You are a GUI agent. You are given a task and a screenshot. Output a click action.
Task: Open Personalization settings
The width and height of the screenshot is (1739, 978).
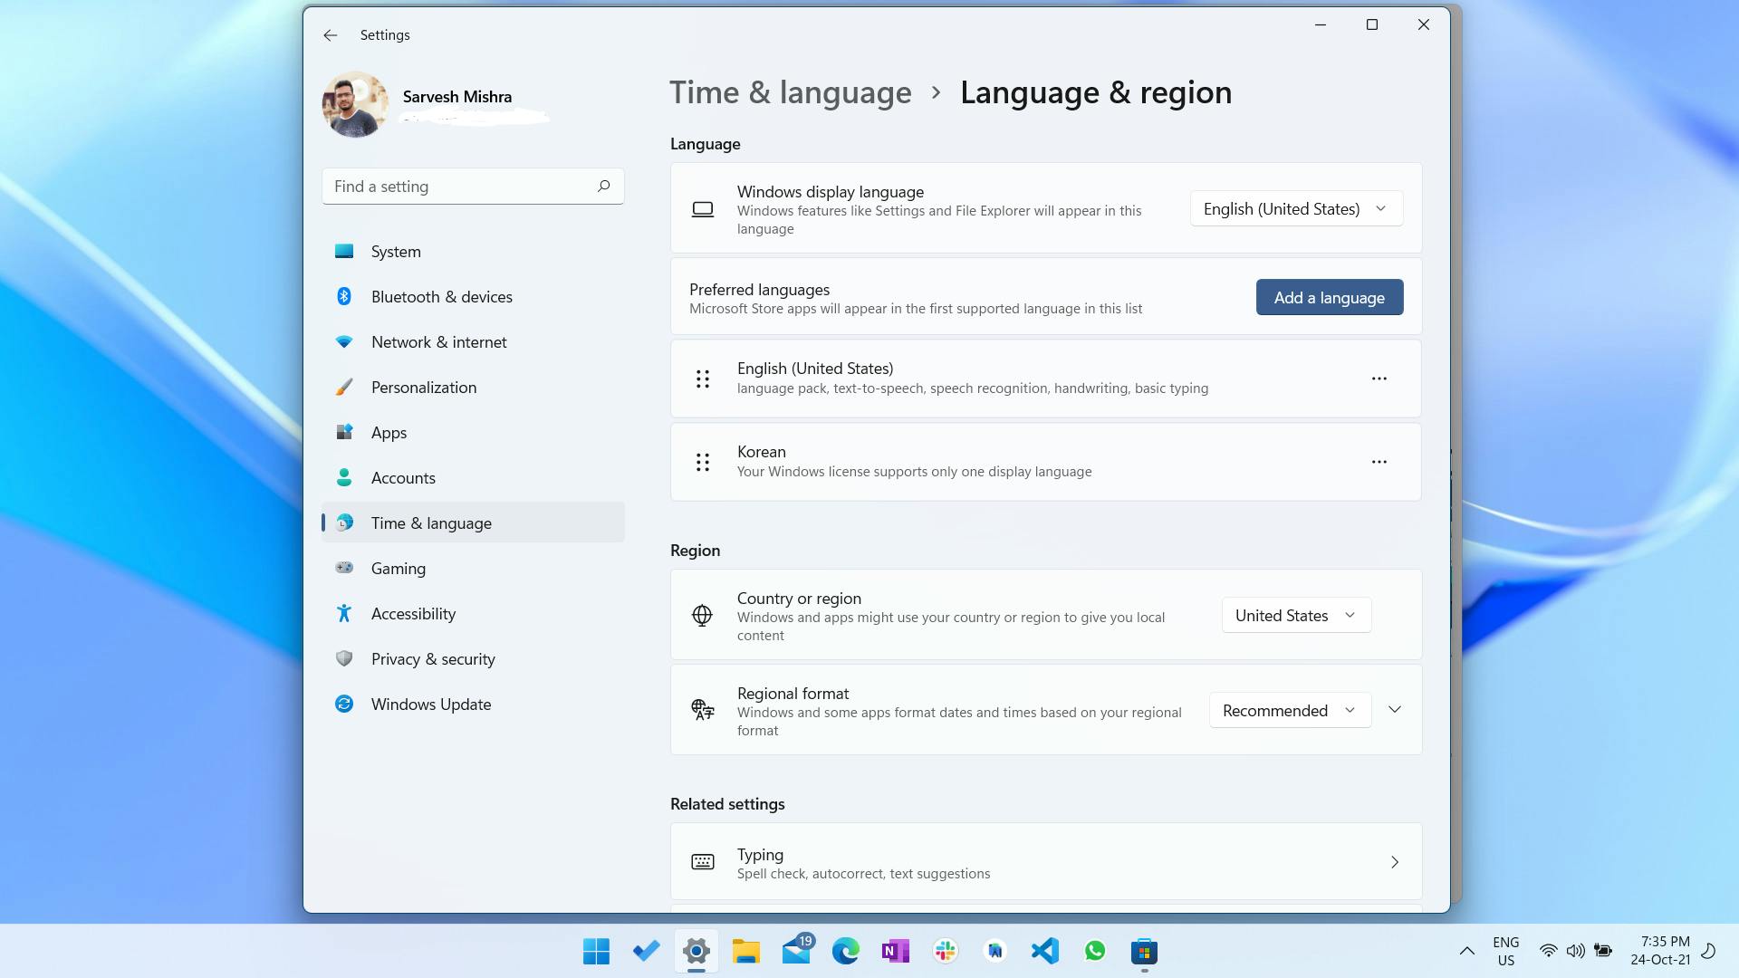423,386
